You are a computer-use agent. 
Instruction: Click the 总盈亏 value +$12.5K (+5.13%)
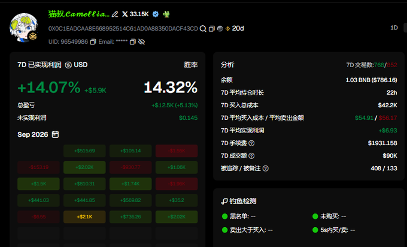click(175, 106)
